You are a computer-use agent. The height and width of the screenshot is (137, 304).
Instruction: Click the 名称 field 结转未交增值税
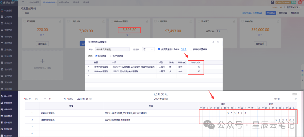point(112,49)
